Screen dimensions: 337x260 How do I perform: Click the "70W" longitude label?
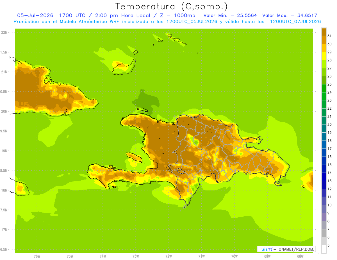[x=234, y=256]
